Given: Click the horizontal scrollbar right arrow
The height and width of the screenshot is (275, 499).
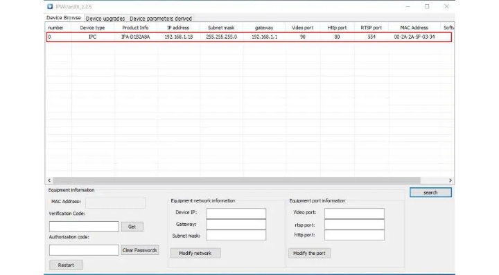Looking at the screenshot, I should pos(450,180).
